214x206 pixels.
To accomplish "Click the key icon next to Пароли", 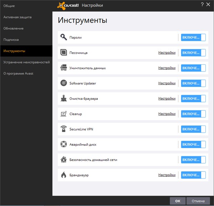I will 63,37.
